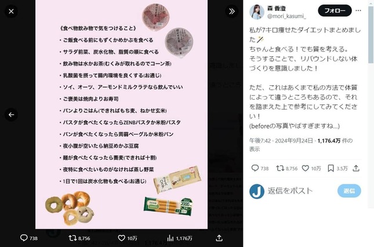Click the 返信をポスト reply input field

click(300, 191)
